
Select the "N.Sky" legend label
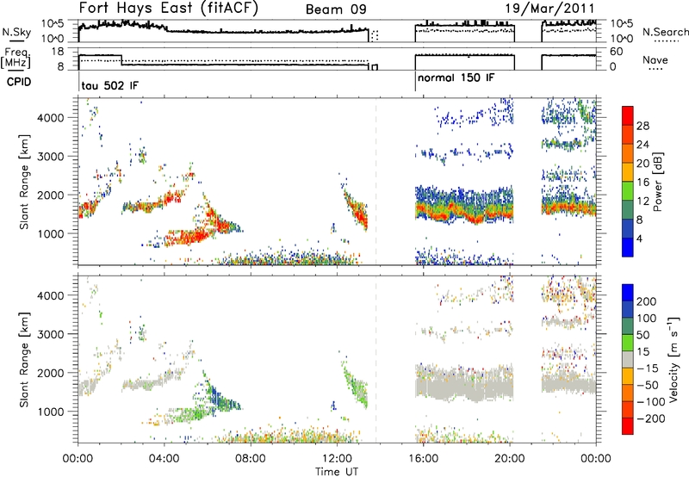16,32
